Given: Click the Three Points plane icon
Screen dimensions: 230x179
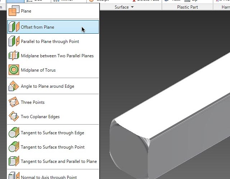Looking at the screenshot, I should tap(14, 102).
